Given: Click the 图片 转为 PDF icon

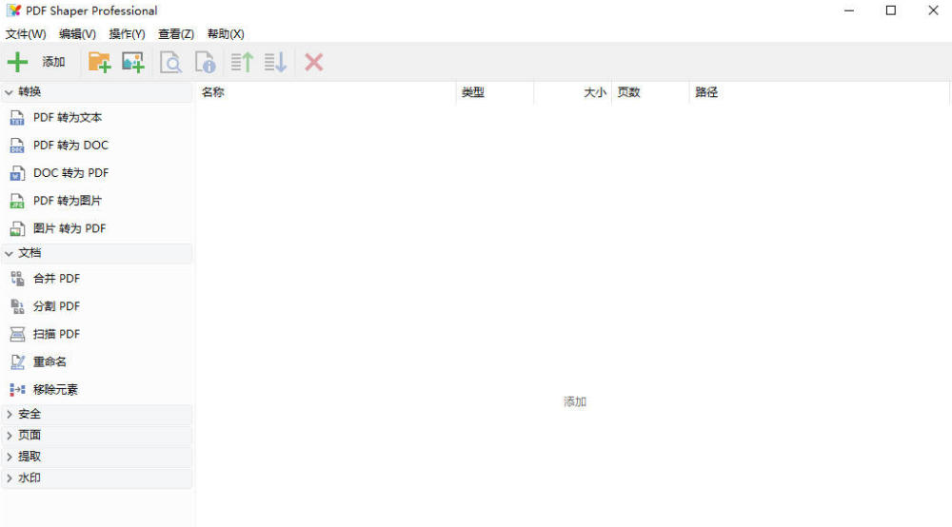Looking at the screenshot, I should point(17,228).
